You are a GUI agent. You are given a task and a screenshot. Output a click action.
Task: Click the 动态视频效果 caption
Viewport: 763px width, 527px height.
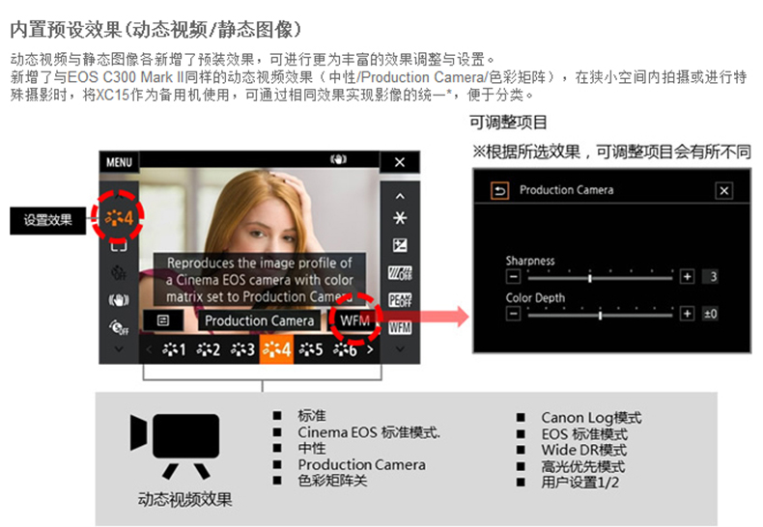184,499
